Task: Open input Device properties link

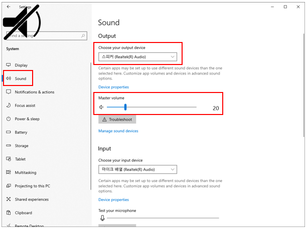Action: (x=113, y=199)
